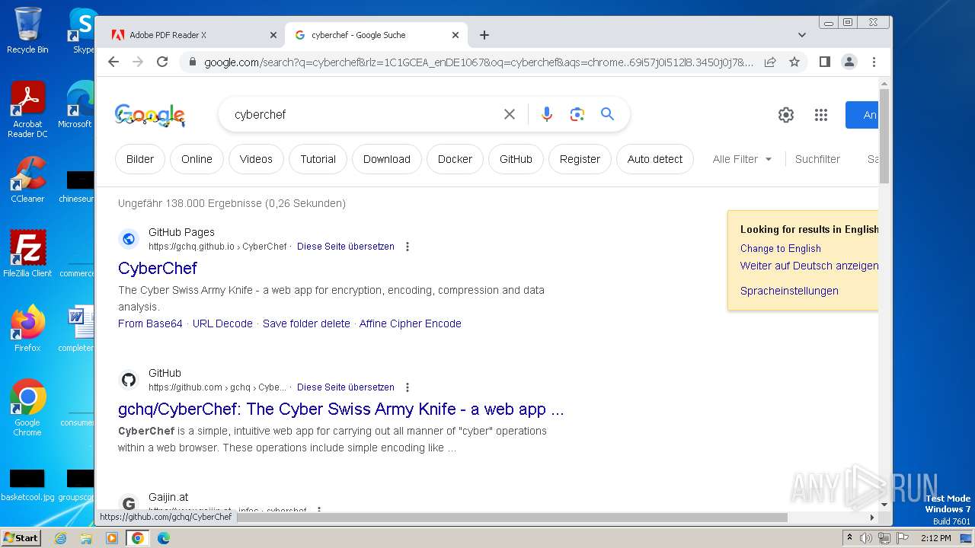Focus the Google search field with cyberchef
The height and width of the screenshot is (548, 975).
[363, 114]
